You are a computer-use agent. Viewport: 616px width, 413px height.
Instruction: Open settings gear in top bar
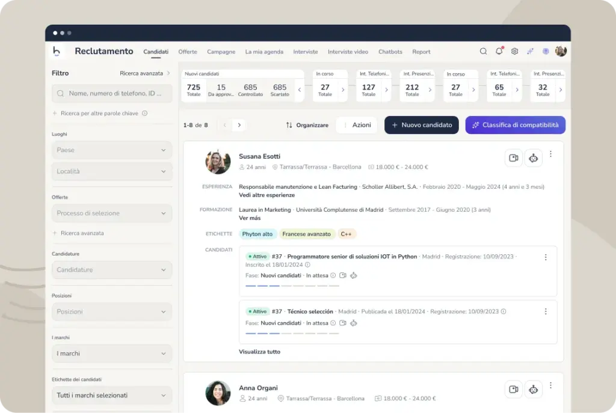[515, 51]
